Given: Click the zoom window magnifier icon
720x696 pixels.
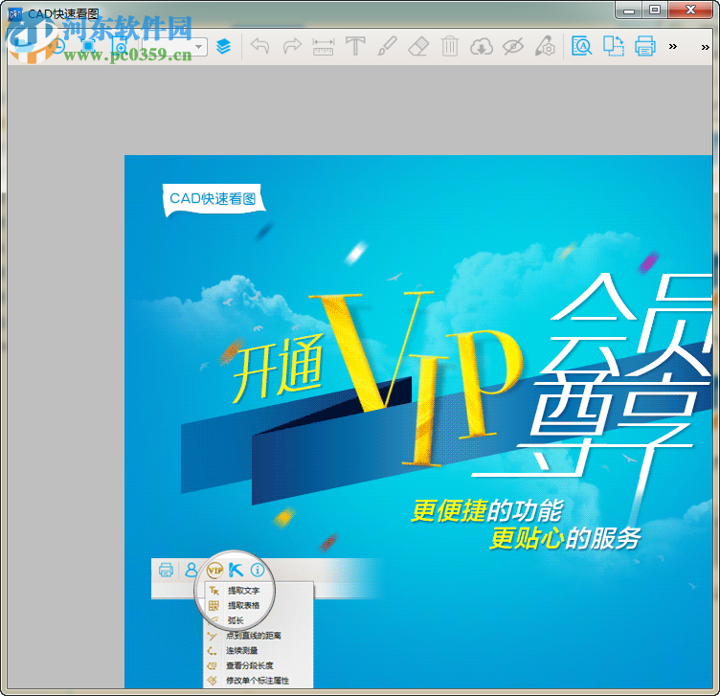Looking at the screenshot, I should [x=121, y=46].
